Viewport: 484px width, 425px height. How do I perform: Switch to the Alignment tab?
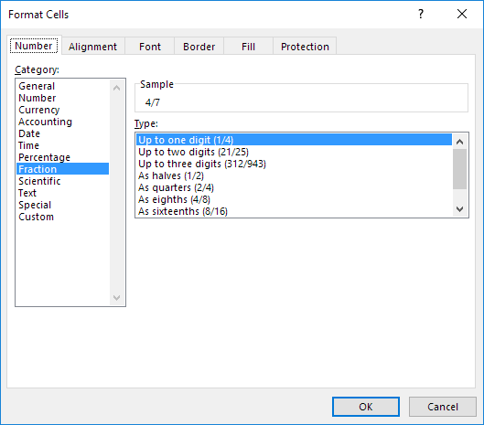coord(93,47)
